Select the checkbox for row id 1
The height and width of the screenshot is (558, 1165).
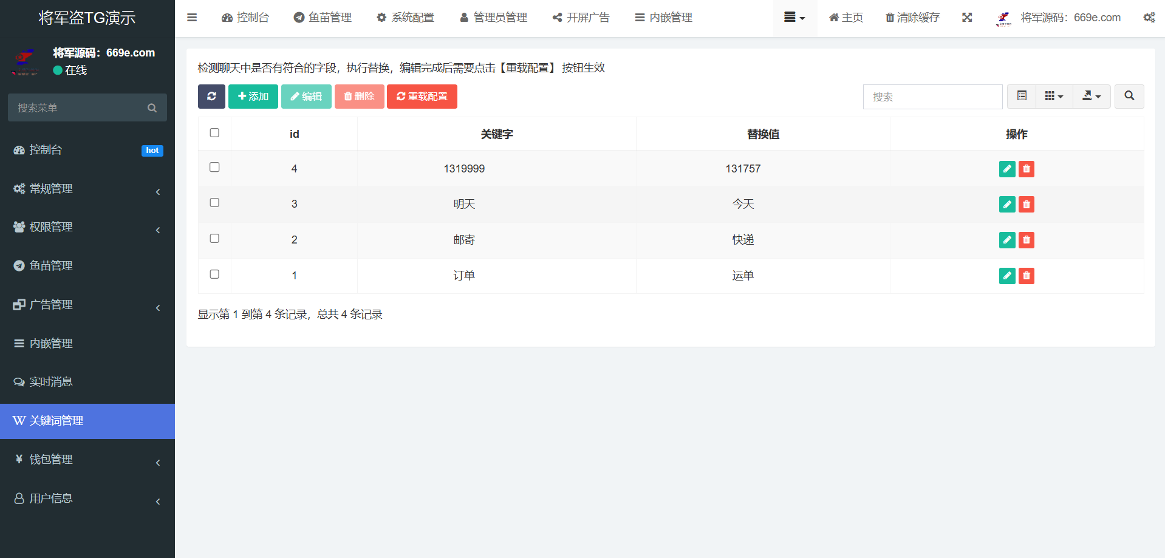point(214,274)
